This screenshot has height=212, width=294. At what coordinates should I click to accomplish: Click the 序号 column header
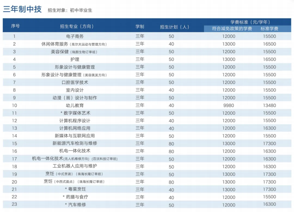coord(15,26)
